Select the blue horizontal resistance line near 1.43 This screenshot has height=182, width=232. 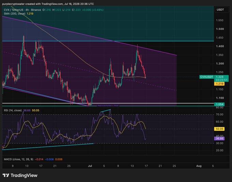coord(108,41)
